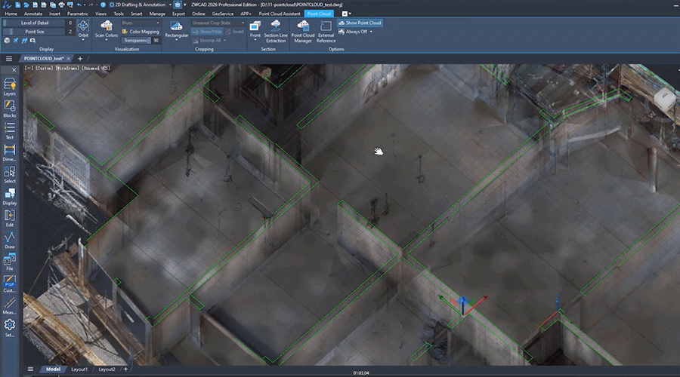Screen dimensions: 680x377
Task: Open the Draw tools in the sidebar
Action: 10,241
